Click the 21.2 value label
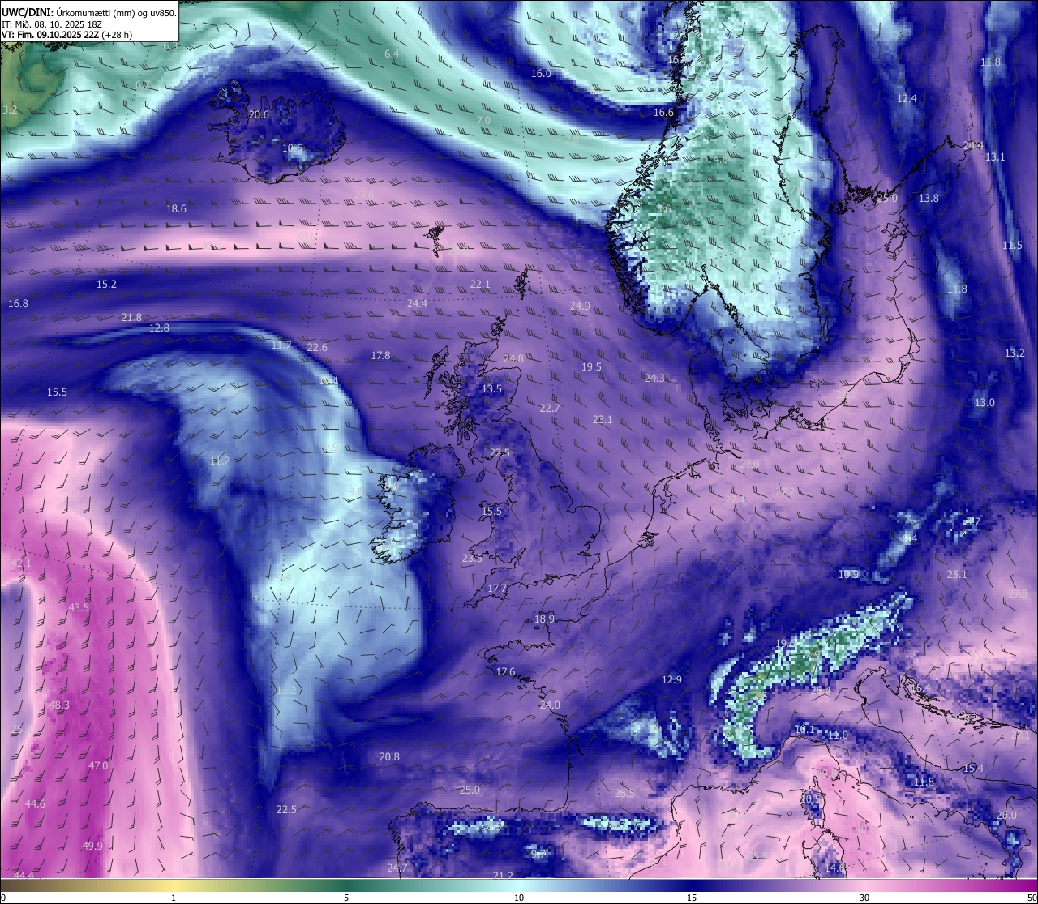 tap(503, 876)
